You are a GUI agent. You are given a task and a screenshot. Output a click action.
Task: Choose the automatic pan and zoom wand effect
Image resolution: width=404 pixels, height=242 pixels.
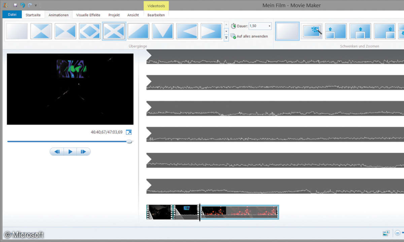pos(312,31)
